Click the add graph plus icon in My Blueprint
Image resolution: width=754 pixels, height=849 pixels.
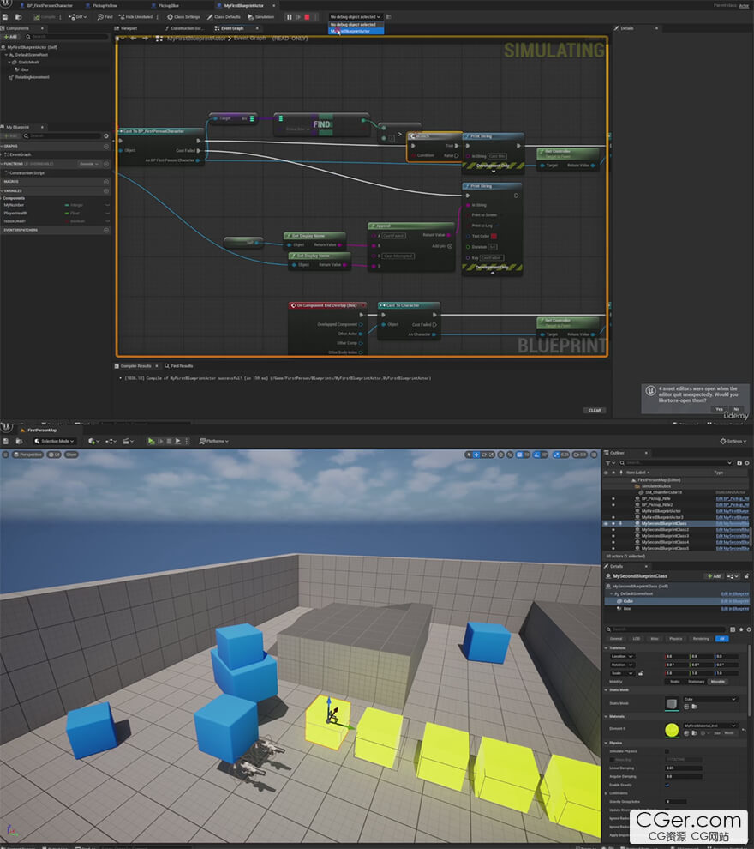click(x=106, y=146)
